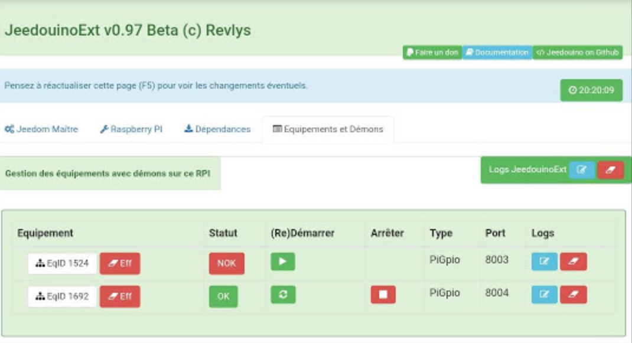Erase logs for port 8004 equipment
The width and height of the screenshot is (632, 343).
[x=573, y=295]
